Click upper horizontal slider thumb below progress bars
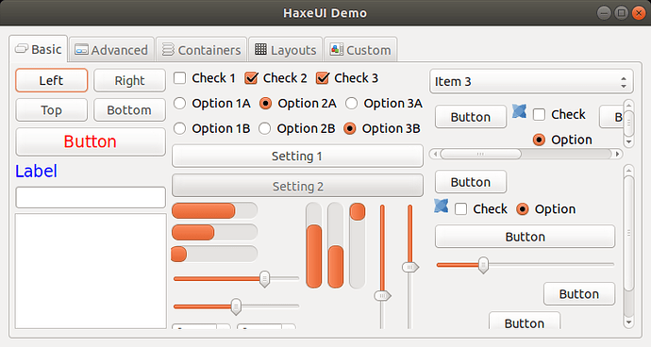This screenshot has width=651, height=347. (x=264, y=278)
